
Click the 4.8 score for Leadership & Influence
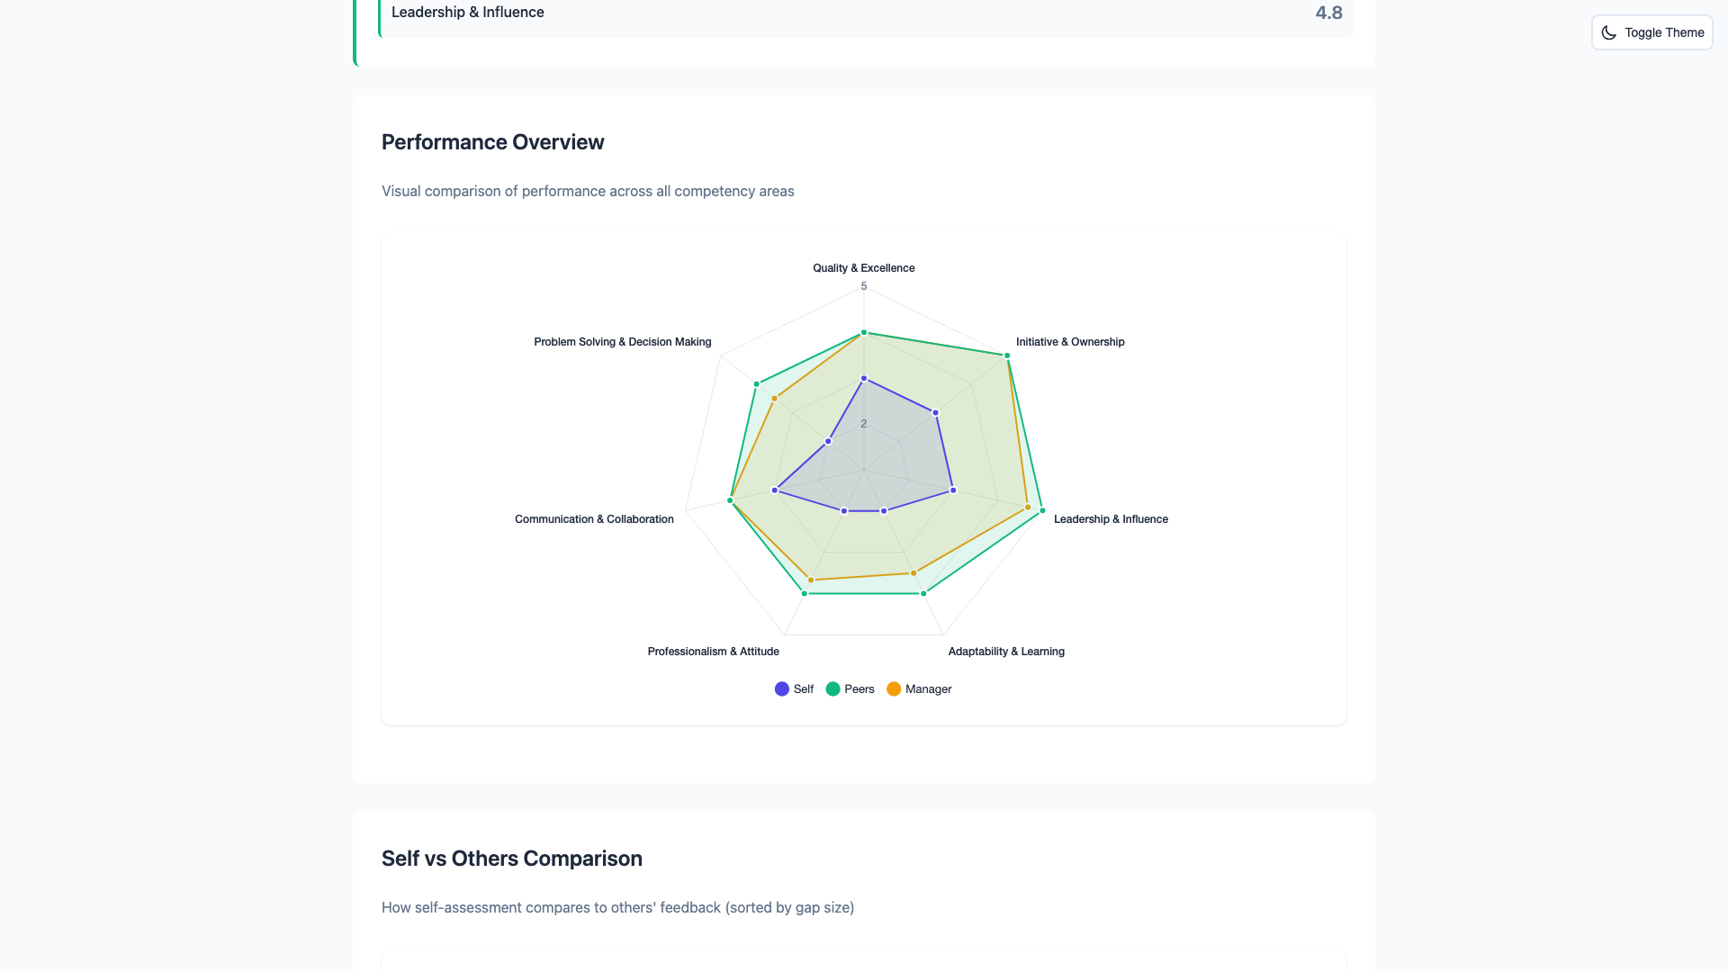tap(1328, 13)
